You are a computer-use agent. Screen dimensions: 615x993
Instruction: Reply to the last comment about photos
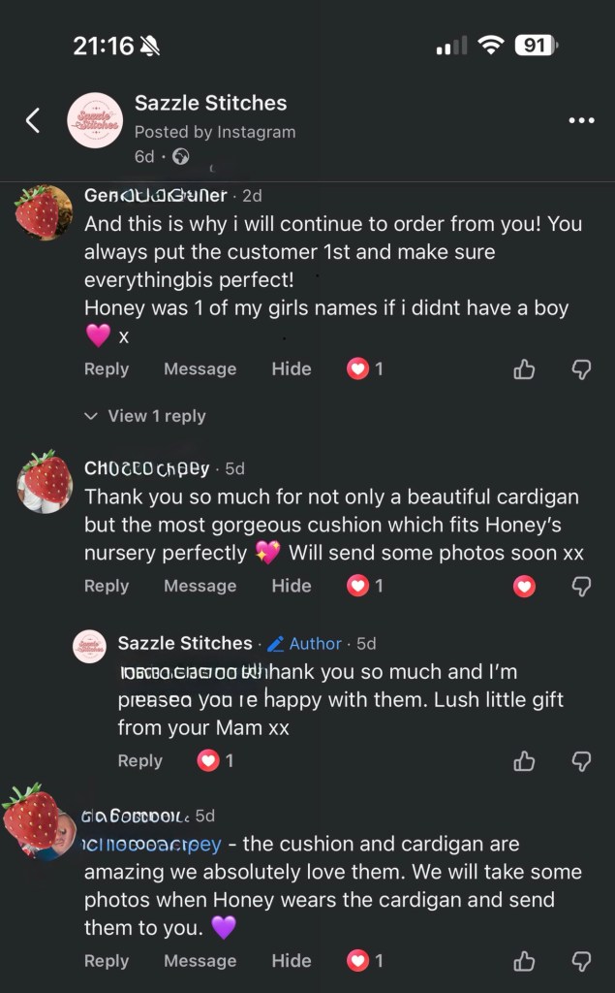[106, 960]
